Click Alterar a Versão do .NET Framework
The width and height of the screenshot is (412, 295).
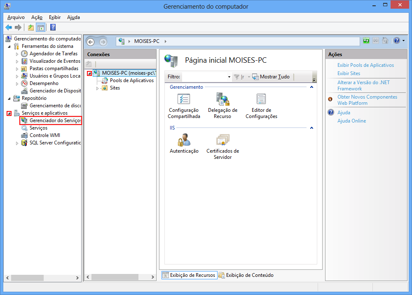coord(363,85)
